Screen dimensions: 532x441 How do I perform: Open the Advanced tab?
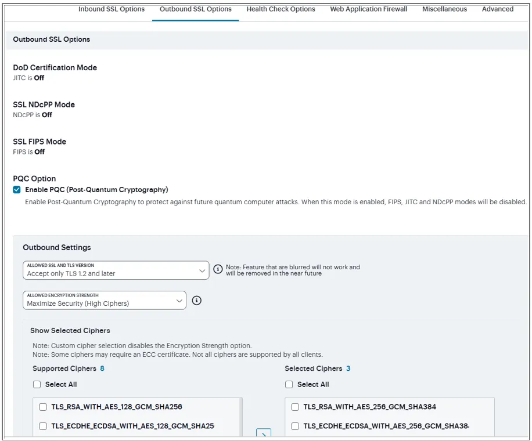[498, 9]
